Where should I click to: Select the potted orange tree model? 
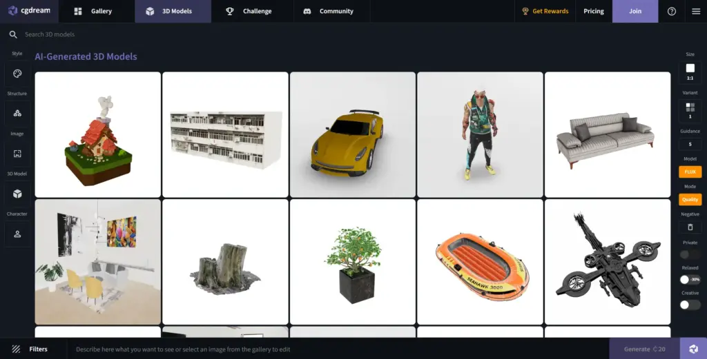(x=353, y=262)
